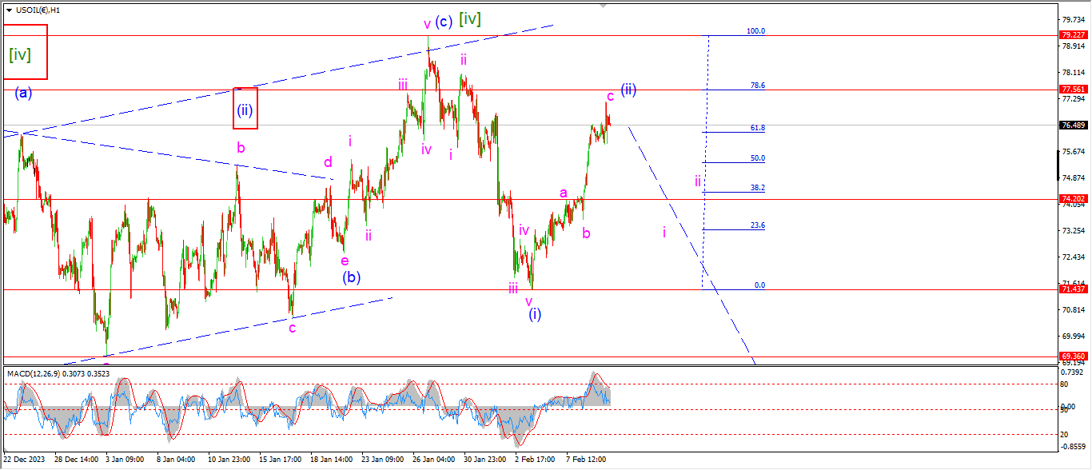The image size is (1092, 470).
Task: Select the Fibonacci 38.2 level label
Action: click(757, 188)
